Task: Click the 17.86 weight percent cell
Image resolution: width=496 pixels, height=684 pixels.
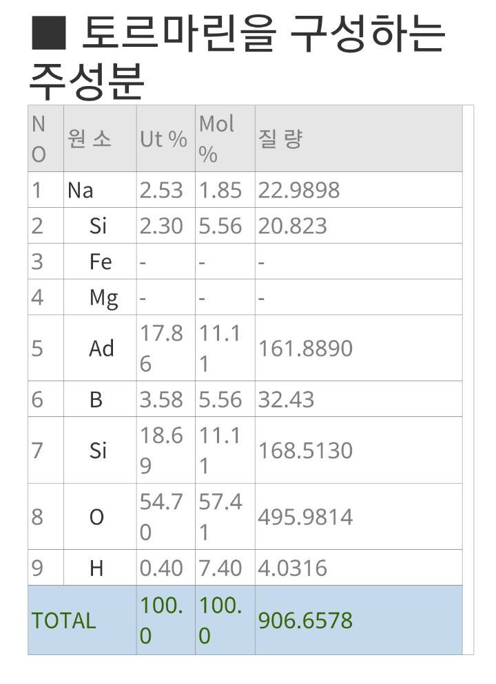Action: click(x=162, y=348)
